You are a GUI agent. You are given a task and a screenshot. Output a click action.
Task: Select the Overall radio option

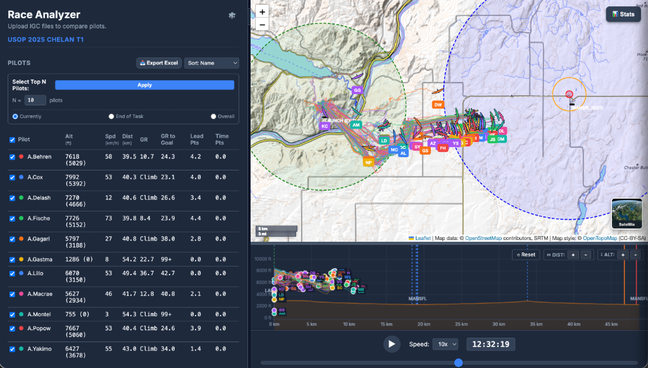pyautogui.click(x=213, y=117)
